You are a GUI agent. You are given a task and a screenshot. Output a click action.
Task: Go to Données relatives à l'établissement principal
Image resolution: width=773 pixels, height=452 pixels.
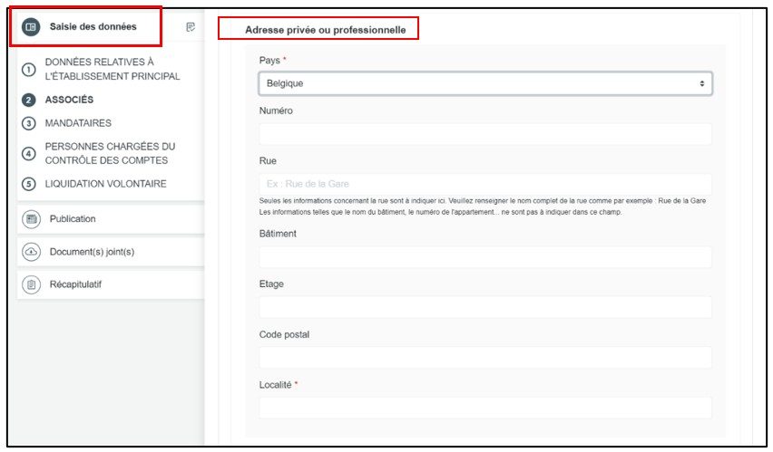pos(112,69)
